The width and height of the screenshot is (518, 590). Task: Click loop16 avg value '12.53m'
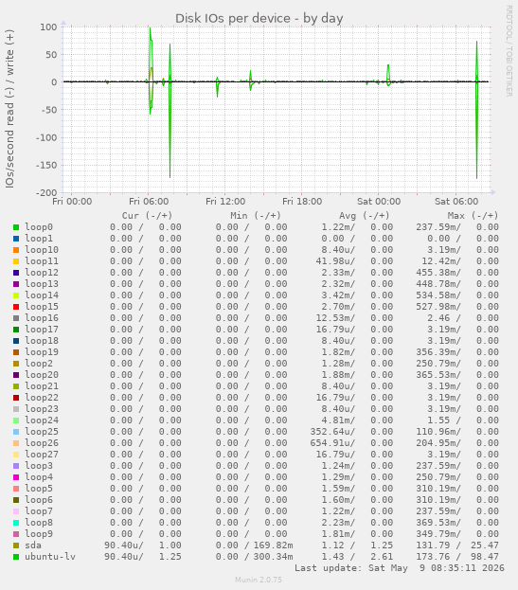point(335,318)
